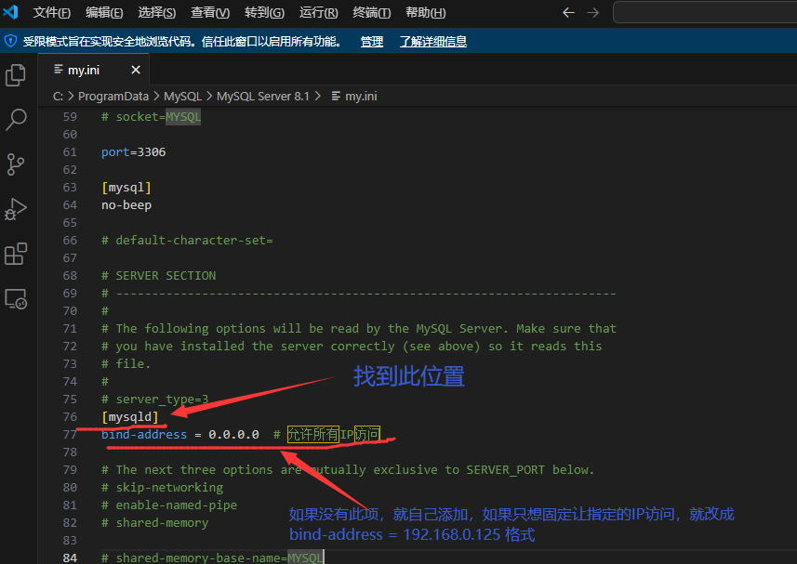Click C: in the breadcrumb
This screenshot has width=797, height=564.
coord(58,97)
